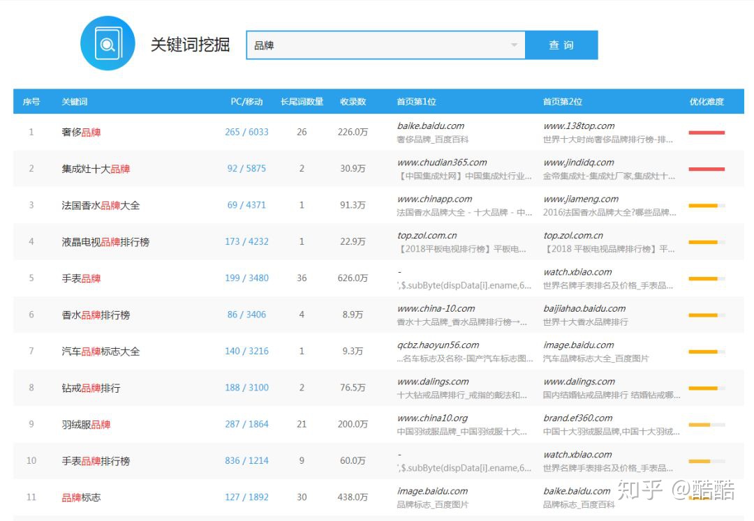This screenshot has height=521, width=754.
Task: Click the 200.0万 indexed count
Action: 353,424
